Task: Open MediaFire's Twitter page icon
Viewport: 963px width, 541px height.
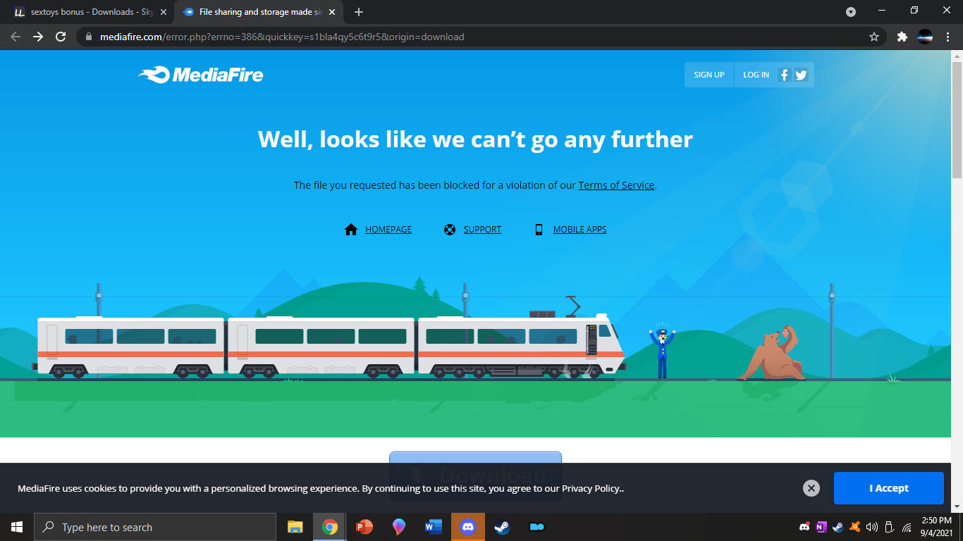Action: [x=801, y=75]
